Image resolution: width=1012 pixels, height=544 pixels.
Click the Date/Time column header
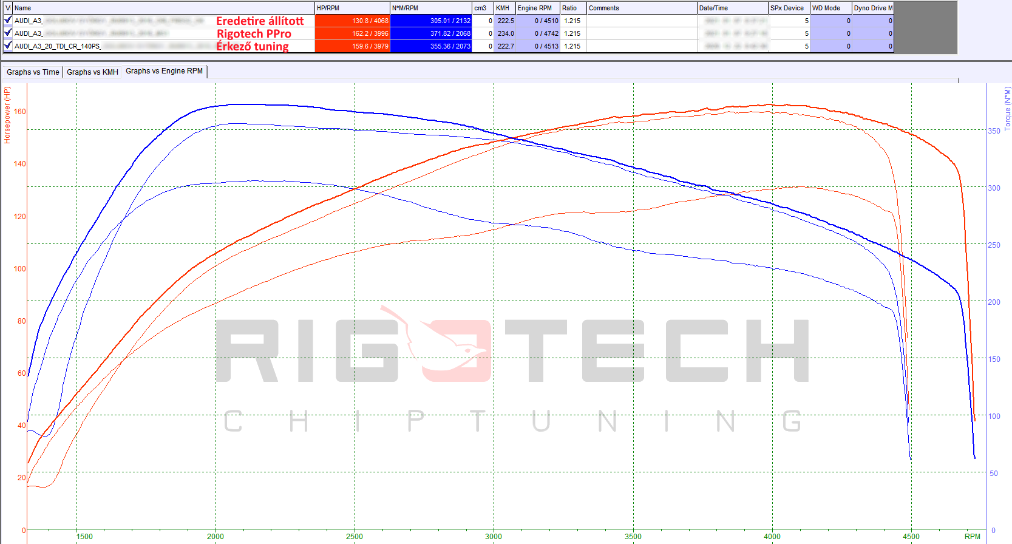pyautogui.click(x=733, y=8)
